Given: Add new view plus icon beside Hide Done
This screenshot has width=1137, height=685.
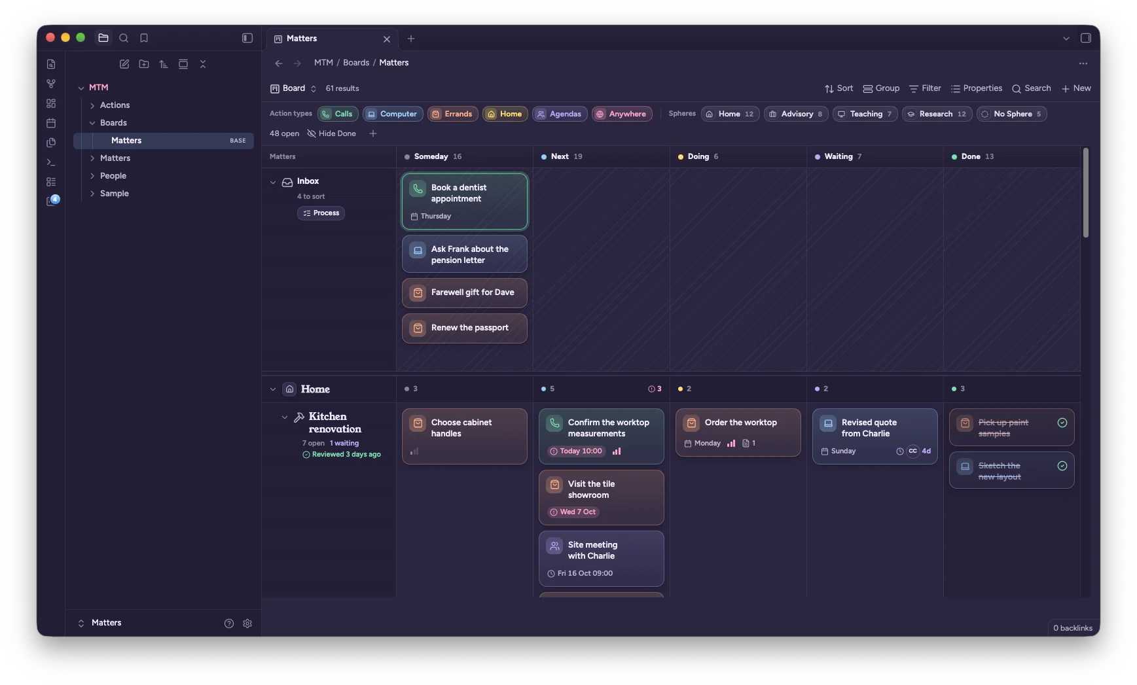Looking at the screenshot, I should [373, 133].
